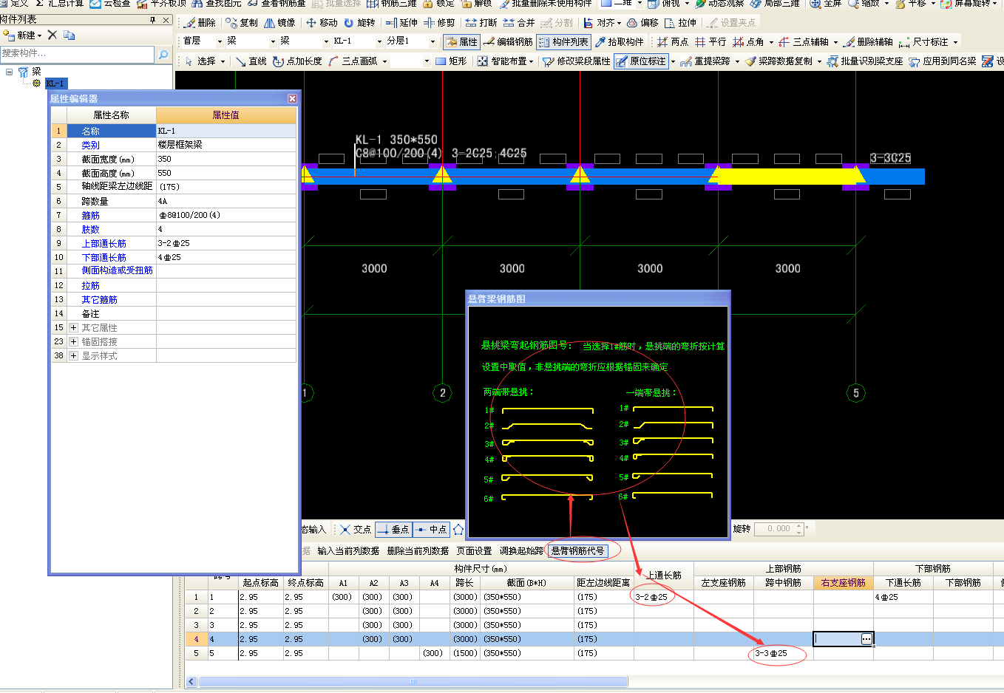Expand 显示样式 row in property editor
Viewport: 1004px width, 693px height.
[73, 355]
